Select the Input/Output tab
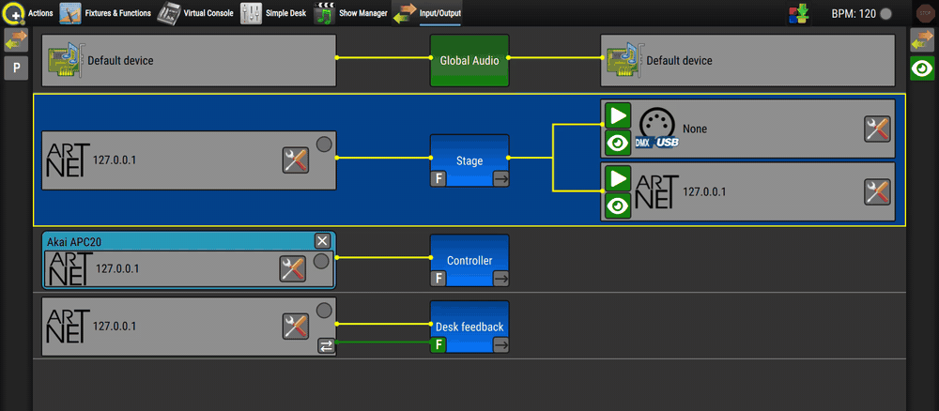This screenshot has height=411, width=939. (427, 13)
